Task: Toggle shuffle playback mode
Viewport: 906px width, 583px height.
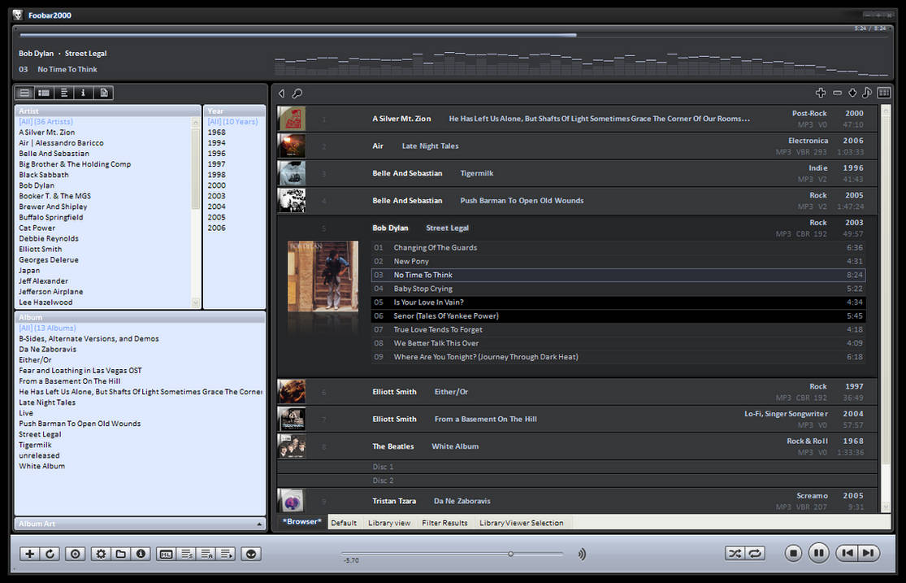Action: [735, 554]
